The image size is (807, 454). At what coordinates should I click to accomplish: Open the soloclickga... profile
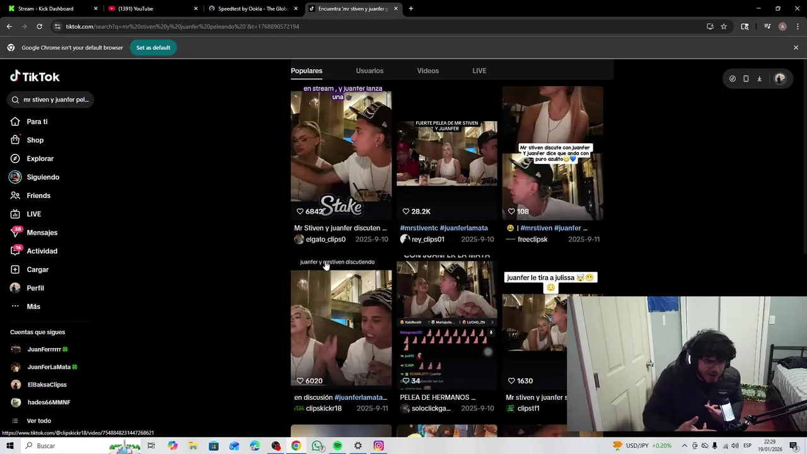click(426, 409)
